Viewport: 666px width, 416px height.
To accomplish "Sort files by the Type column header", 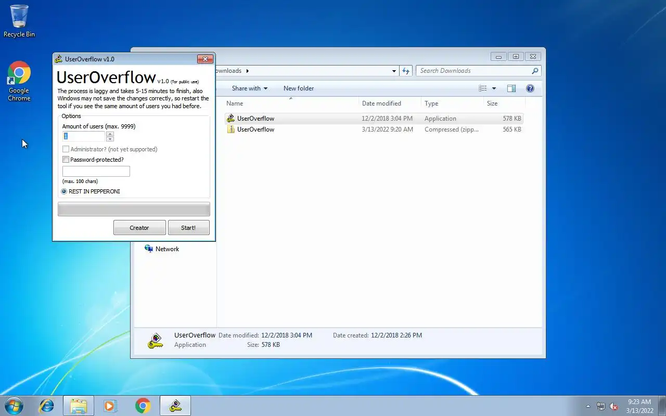I will coord(452,103).
